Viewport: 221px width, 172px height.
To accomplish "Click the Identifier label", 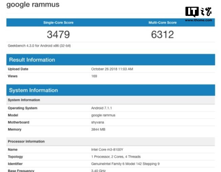I will pos(15,164).
